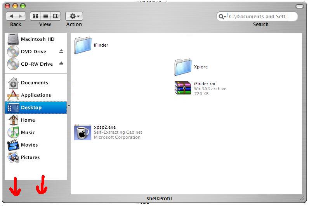Select the Desktop sidebar item
309x206 pixels.
36,108
